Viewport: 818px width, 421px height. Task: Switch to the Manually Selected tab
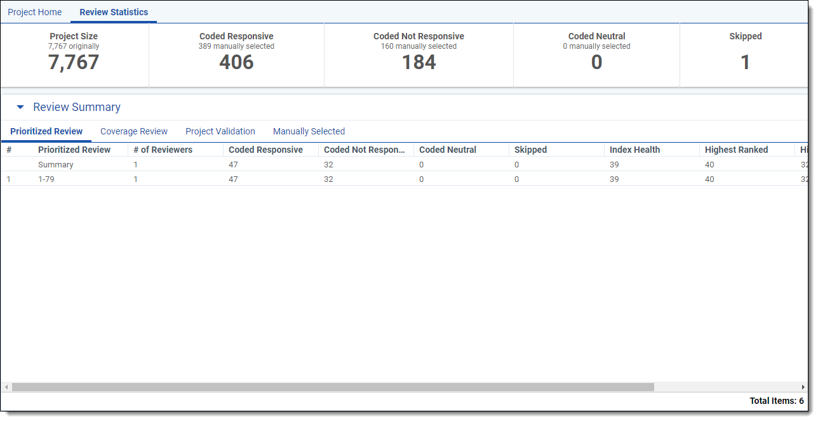[309, 131]
